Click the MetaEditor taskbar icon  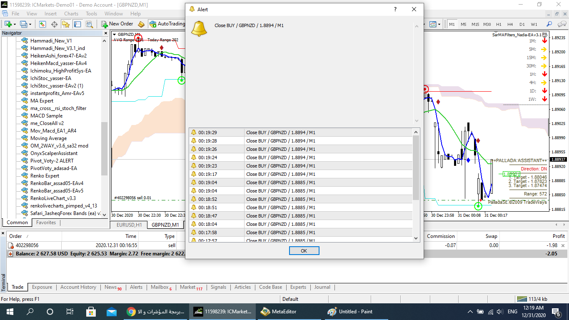279,311
